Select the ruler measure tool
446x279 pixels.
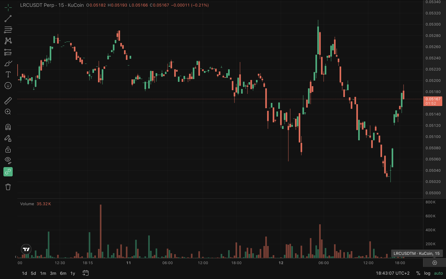coord(8,100)
